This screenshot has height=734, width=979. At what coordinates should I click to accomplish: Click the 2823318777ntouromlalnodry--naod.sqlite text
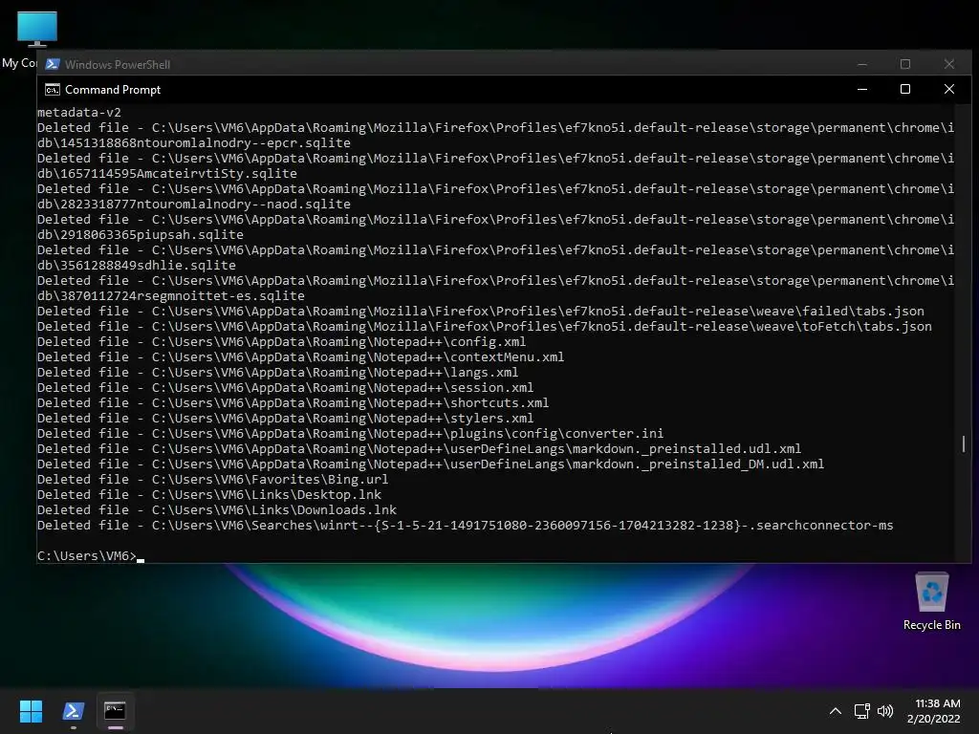[206, 205]
